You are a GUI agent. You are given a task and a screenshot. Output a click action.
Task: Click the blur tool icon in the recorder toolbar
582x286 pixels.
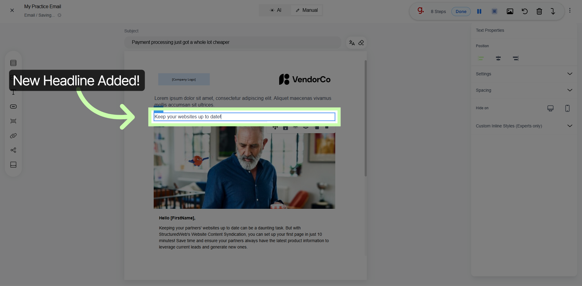[x=494, y=12]
